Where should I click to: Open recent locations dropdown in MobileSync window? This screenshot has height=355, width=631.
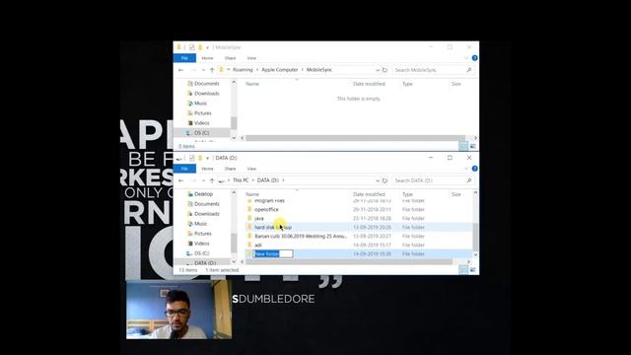coord(203,70)
